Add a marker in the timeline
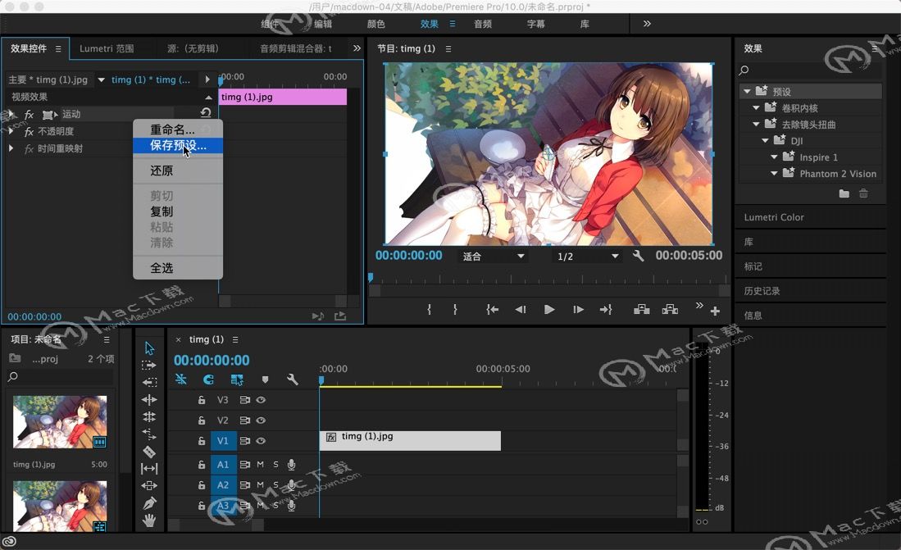The image size is (901, 550). click(265, 380)
